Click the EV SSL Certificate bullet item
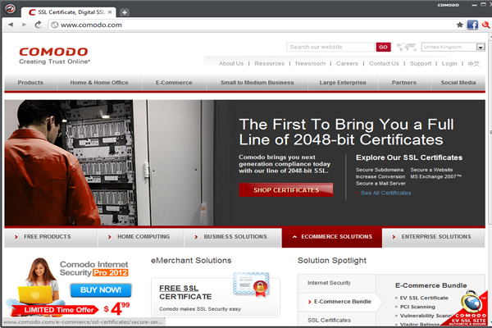Viewport: 492px width, 328px height. pos(424,298)
